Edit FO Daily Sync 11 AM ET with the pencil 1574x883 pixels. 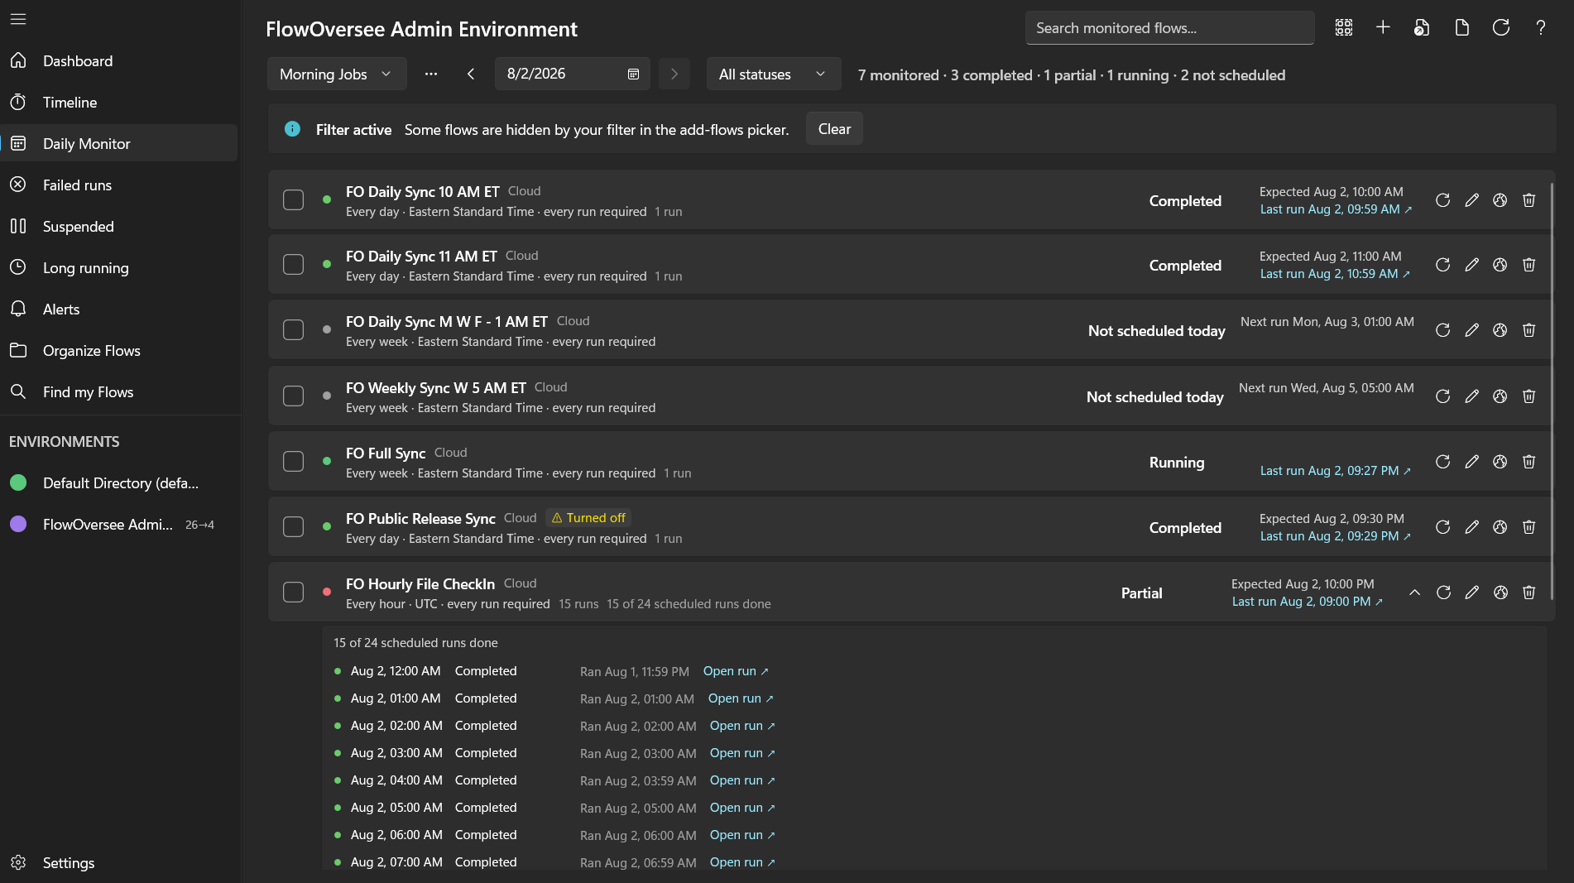(x=1471, y=265)
